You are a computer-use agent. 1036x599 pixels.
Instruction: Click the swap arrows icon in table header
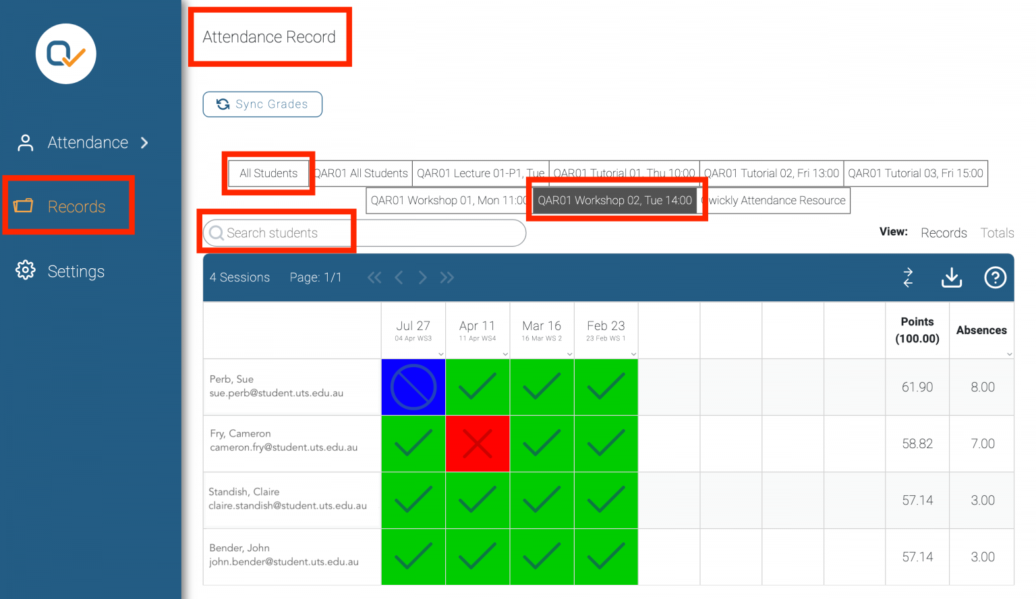(x=908, y=278)
